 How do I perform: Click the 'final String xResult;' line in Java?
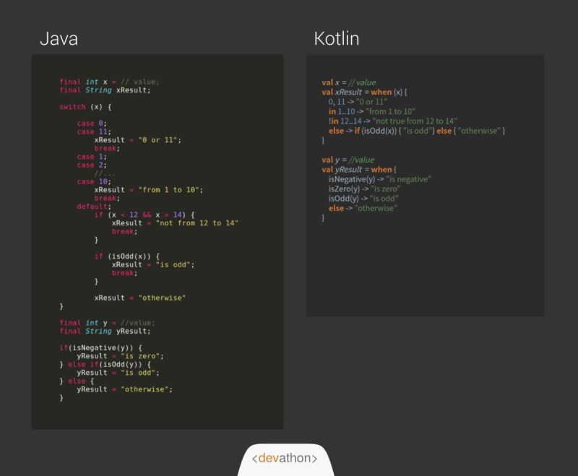pos(106,90)
